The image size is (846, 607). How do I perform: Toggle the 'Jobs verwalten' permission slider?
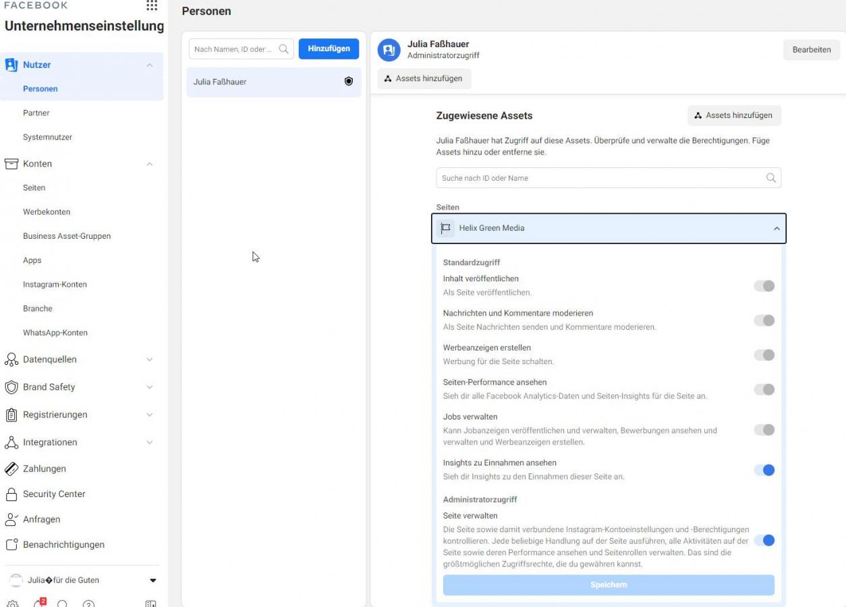pos(764,430)
